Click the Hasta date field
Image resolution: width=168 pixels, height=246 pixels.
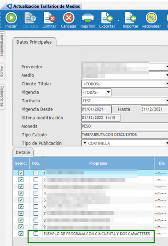click(x=154, y=109)
